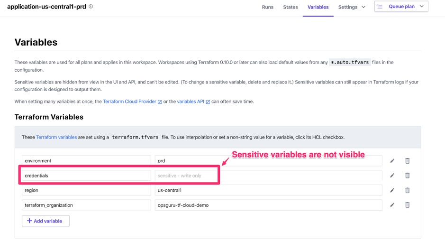
Task: Click the info icon beside the workspace name
Action: (91, 7)
